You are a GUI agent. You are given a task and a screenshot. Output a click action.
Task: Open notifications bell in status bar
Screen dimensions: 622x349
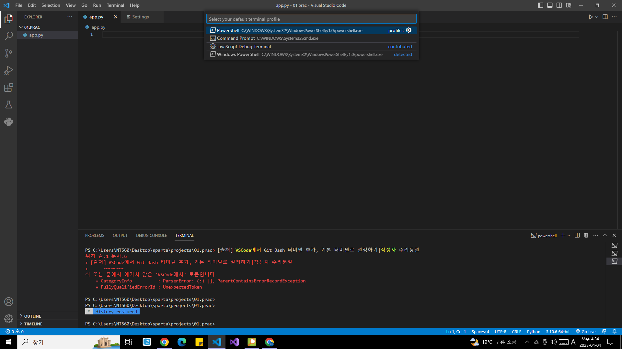coord(615,332)
